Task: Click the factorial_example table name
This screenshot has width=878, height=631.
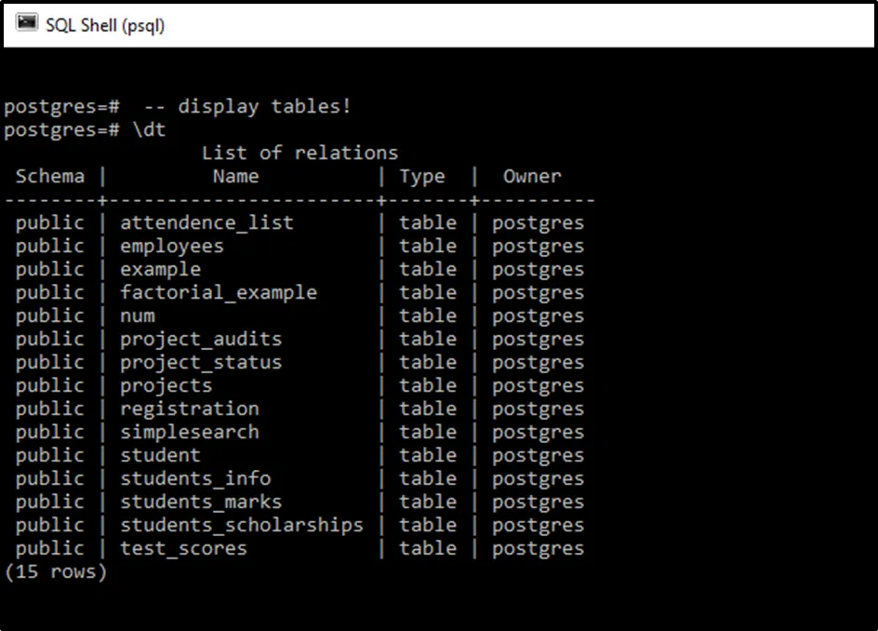Action: (219, 293)
